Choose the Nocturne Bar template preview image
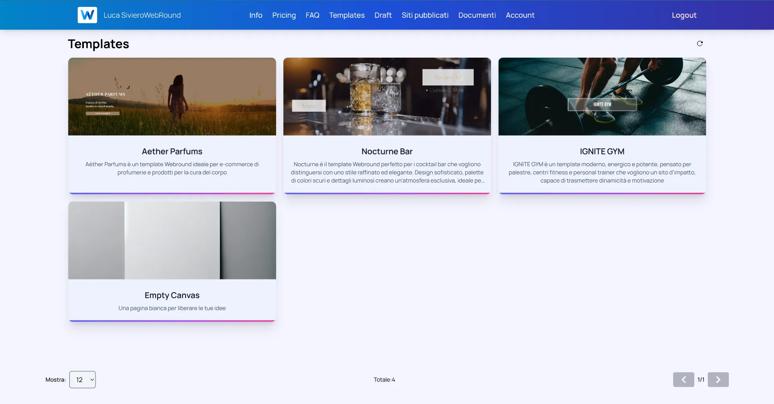 pyautogui.click(x=387, y=96)
